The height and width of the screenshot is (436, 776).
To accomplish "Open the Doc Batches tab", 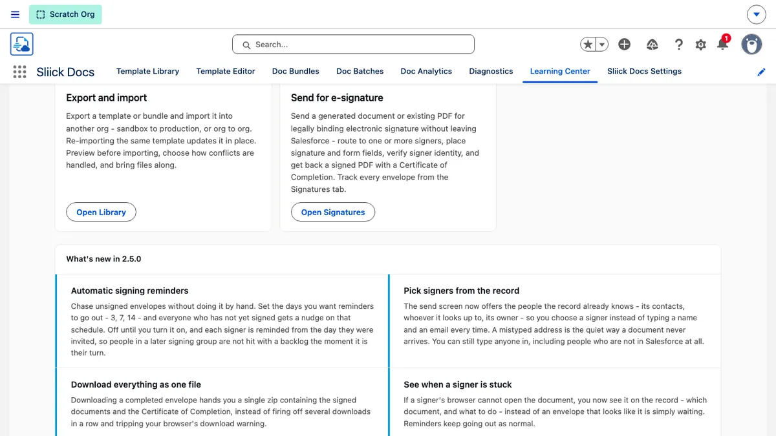I will click(360, 71).
